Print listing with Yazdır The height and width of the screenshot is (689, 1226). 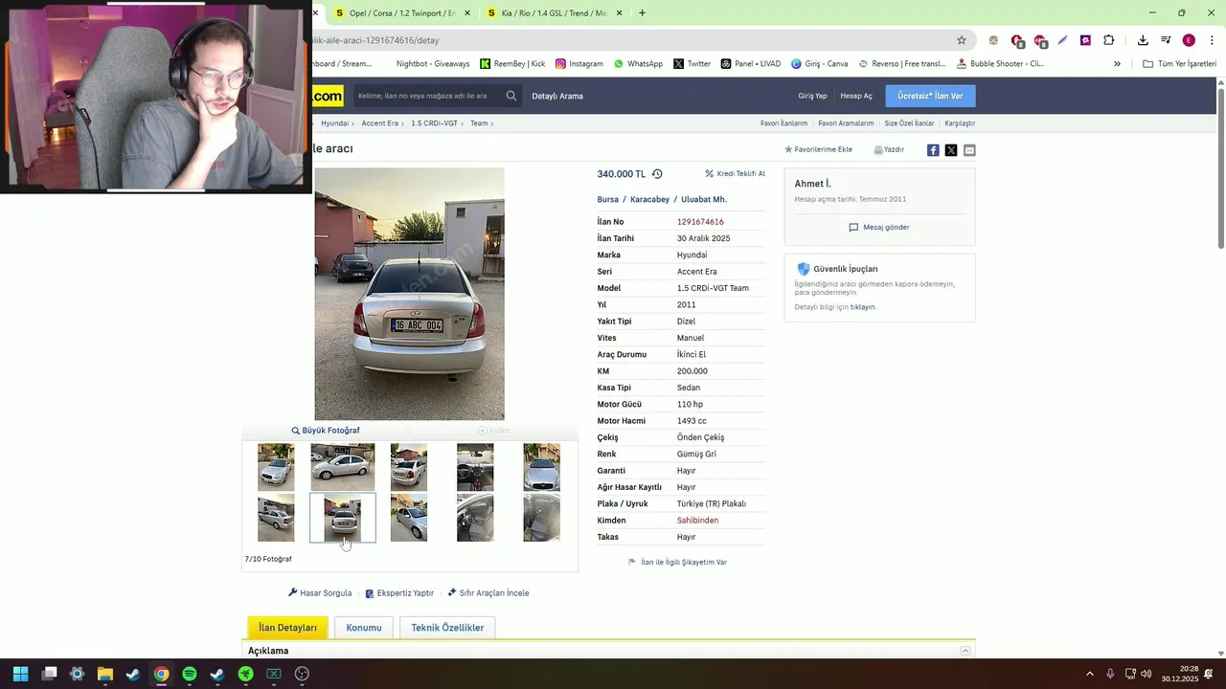pos(889,149)
